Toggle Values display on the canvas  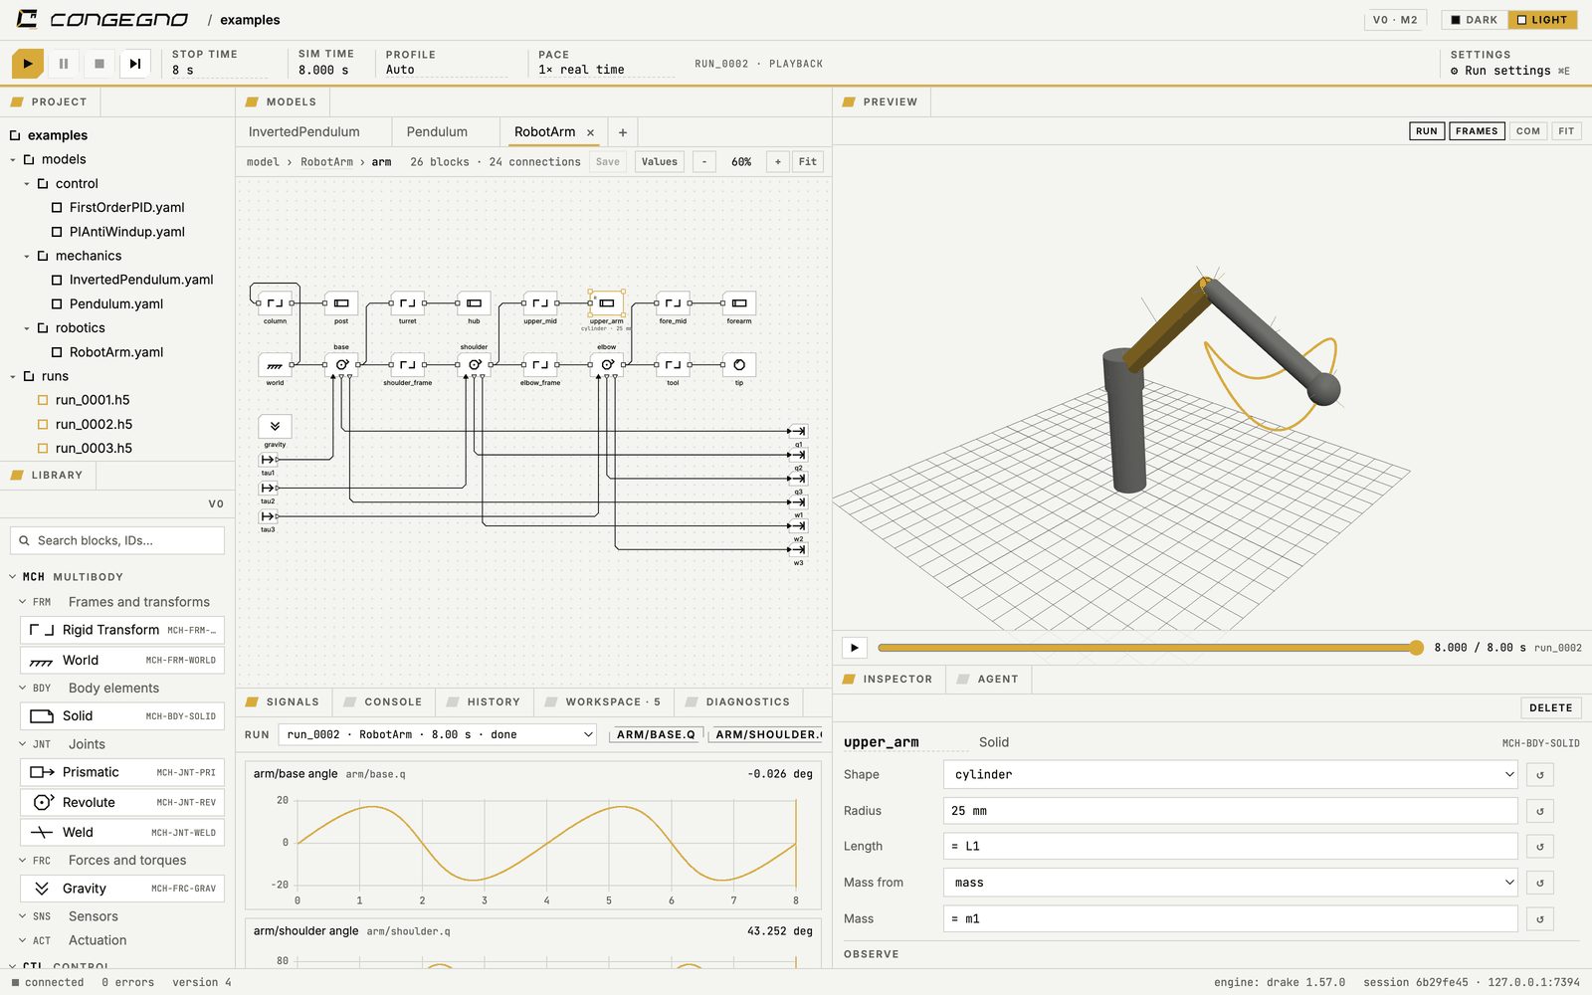(660, 162)
